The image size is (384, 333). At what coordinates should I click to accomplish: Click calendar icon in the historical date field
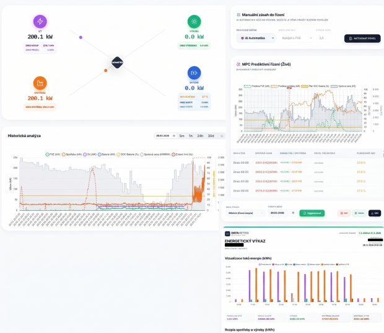pos(174,136)
